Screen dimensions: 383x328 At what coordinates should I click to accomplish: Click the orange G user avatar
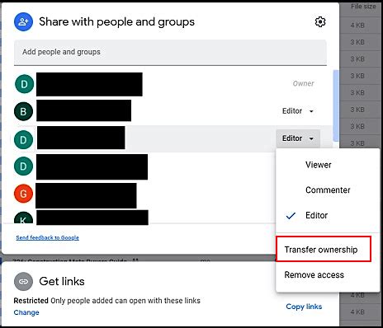[23, 194]
